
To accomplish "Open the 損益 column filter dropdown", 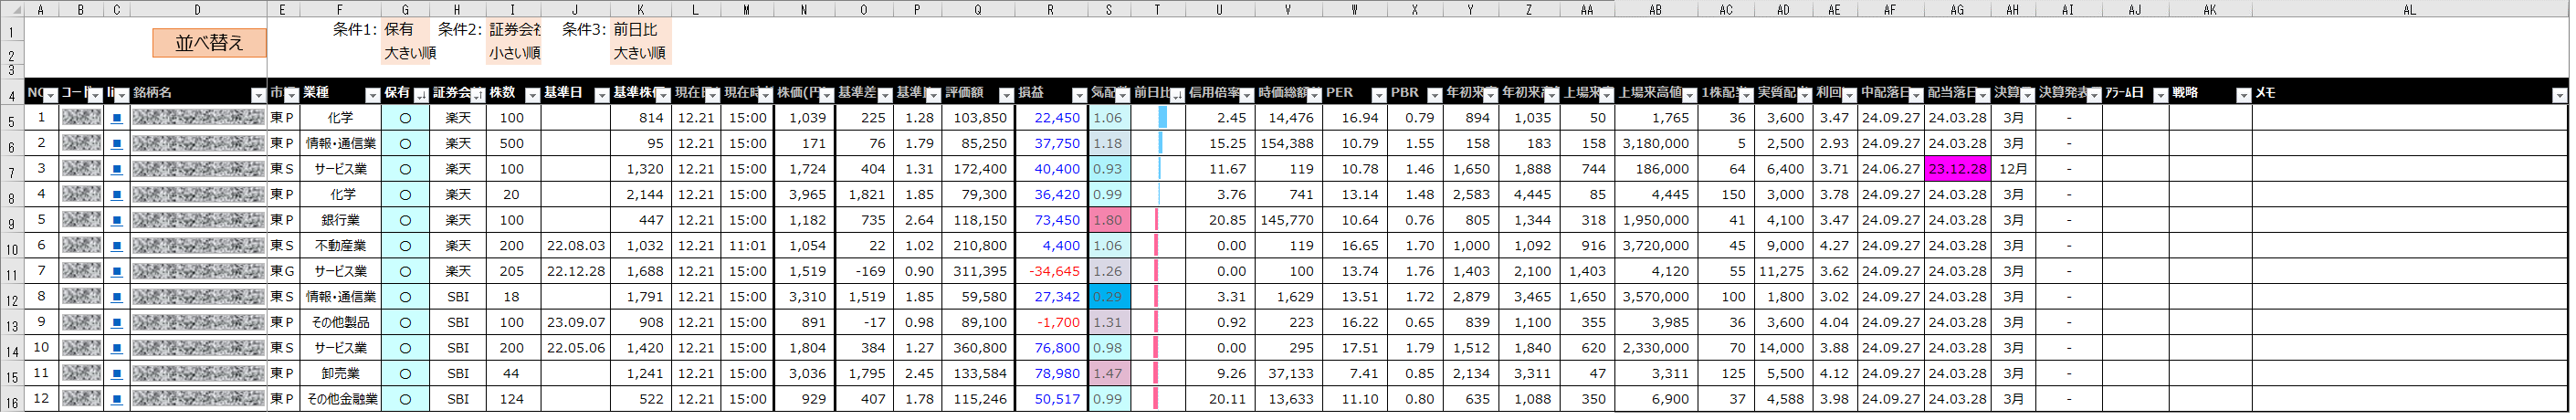I will (x=1079, y=95).
